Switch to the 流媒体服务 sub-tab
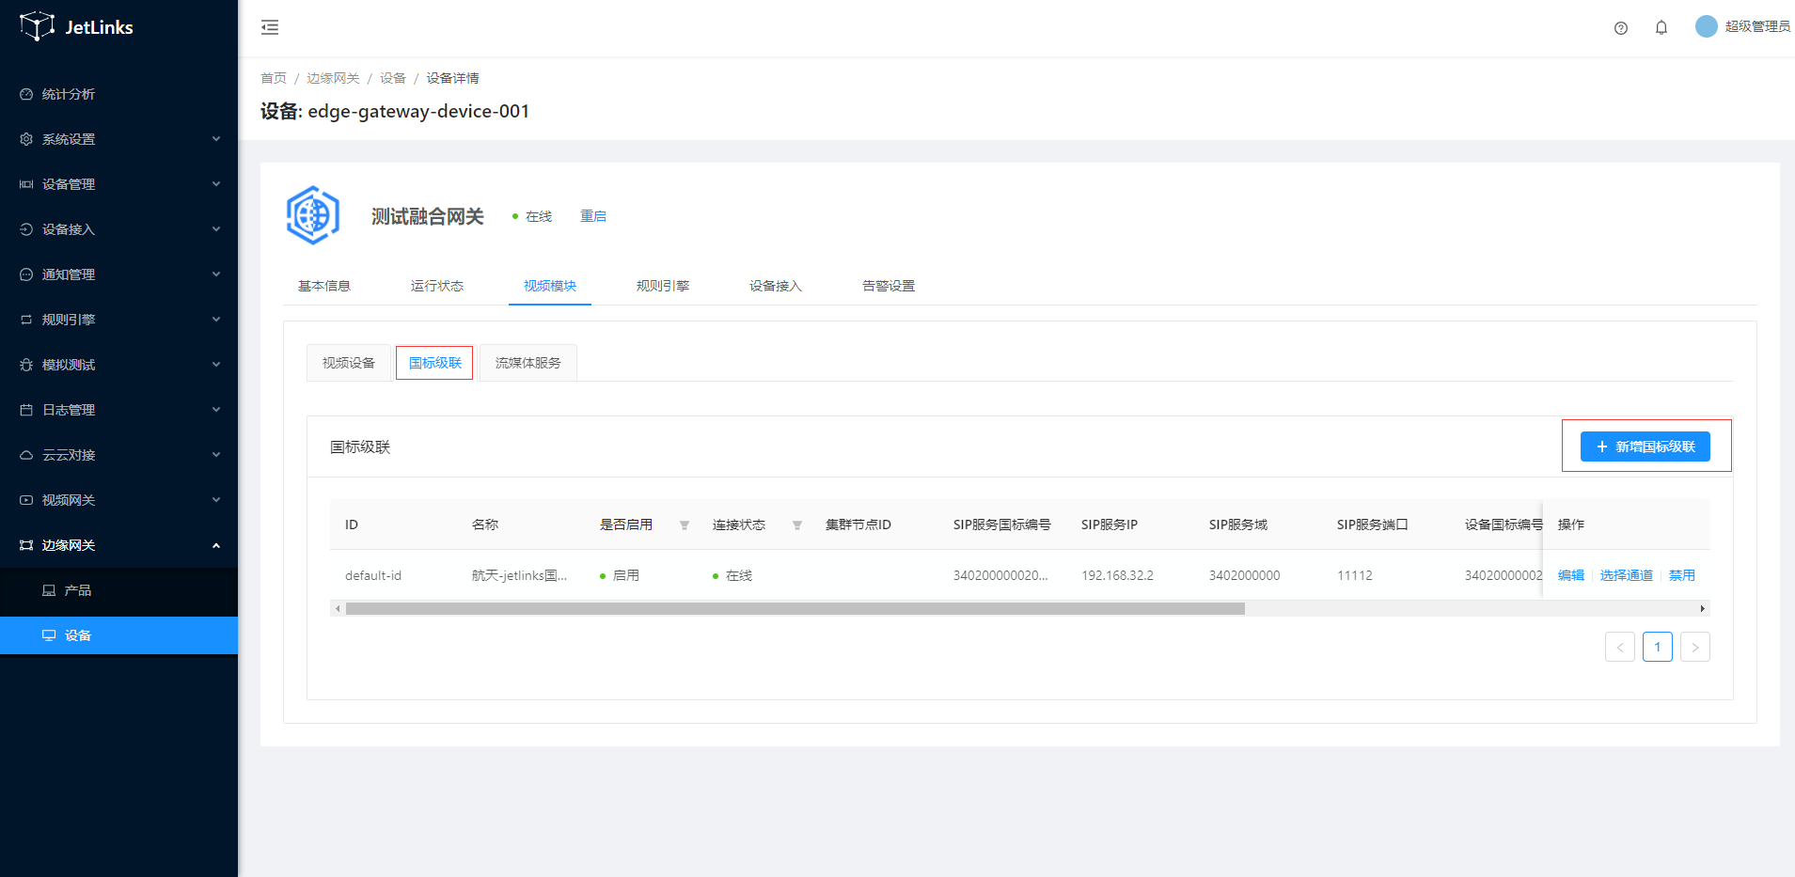This screenshot has width=1795, height=877. (x=527, y=363)
